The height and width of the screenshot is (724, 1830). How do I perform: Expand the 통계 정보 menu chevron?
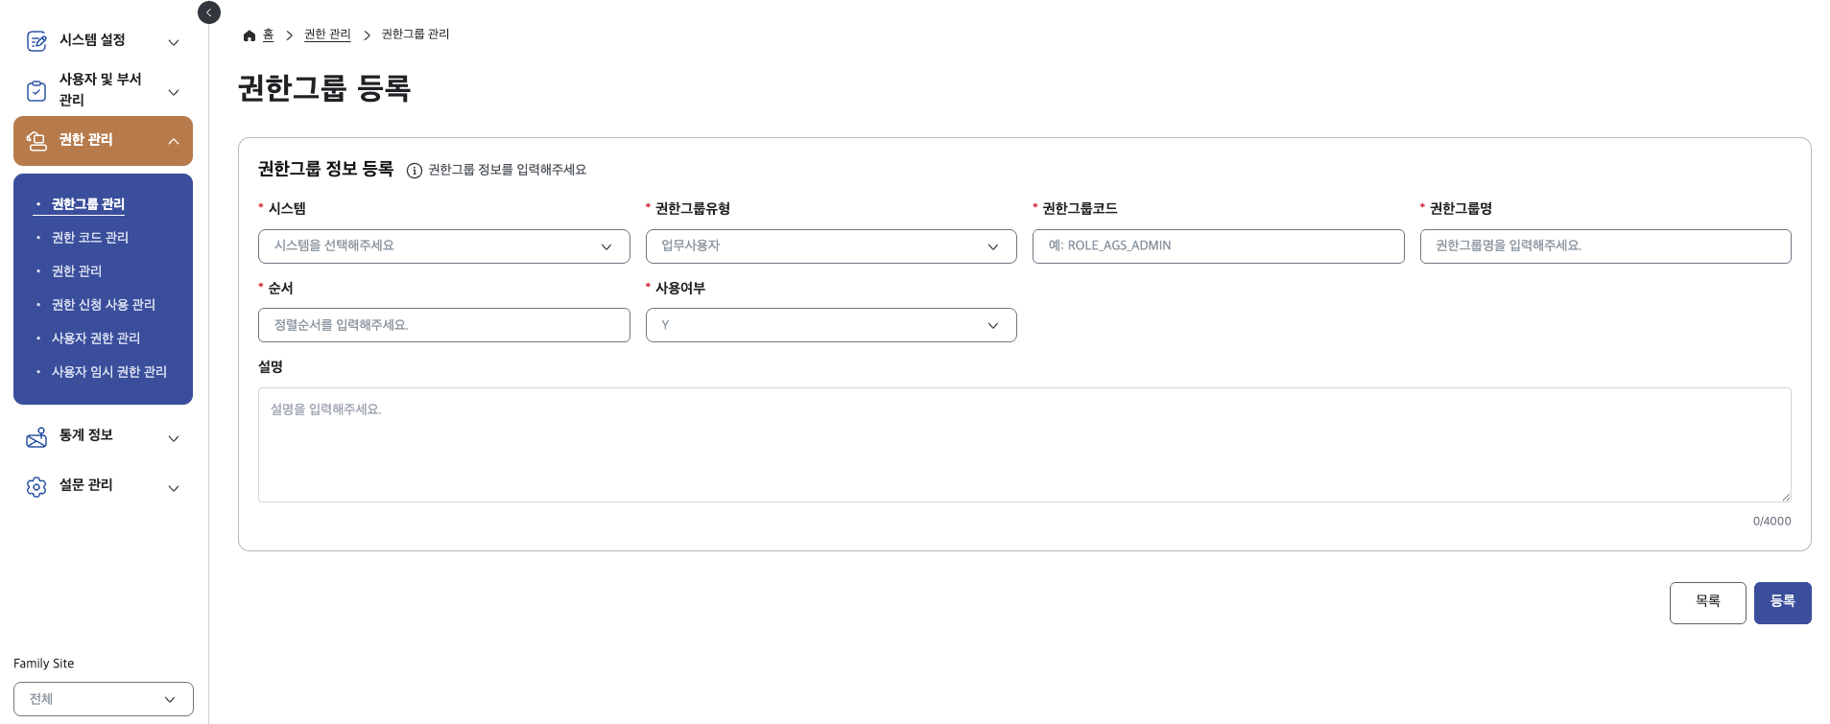pyautogui.click(x=174, y=438)
